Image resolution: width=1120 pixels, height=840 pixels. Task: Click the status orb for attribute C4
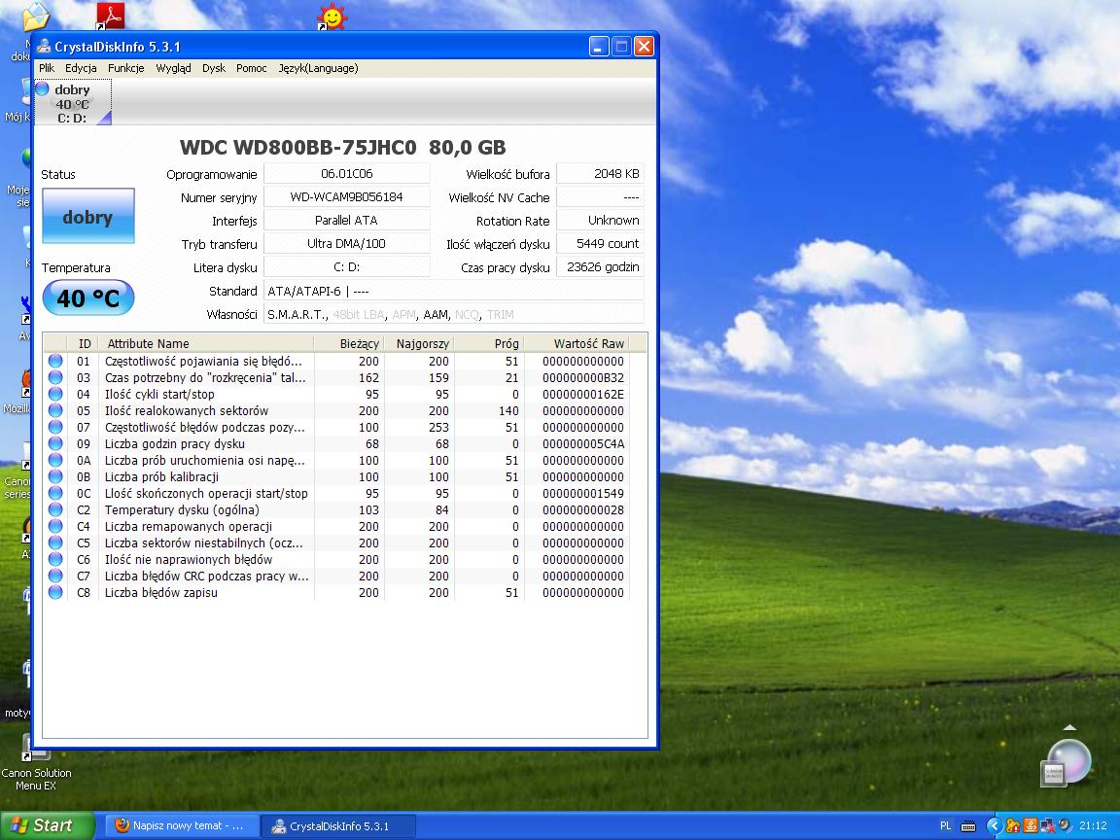click(55, 526)
